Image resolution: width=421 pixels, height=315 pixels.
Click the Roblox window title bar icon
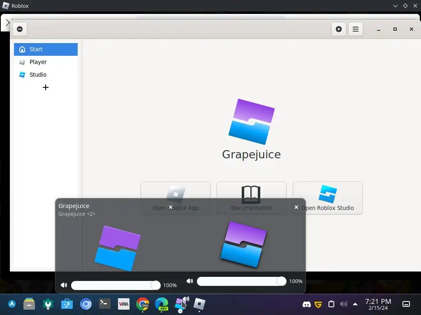pos(6,6)
